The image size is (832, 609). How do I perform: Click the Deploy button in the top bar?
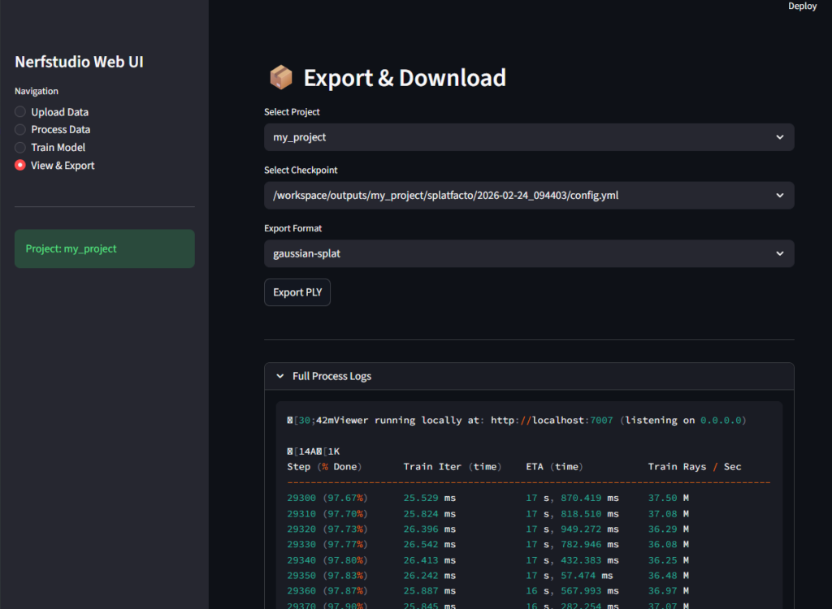[802, 6]
